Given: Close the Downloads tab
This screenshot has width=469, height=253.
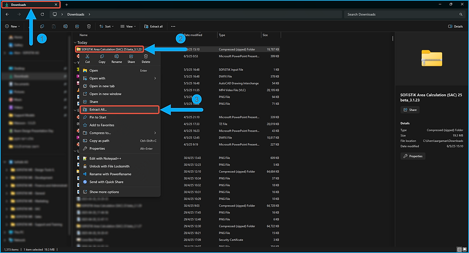Looking at the screenshot, I should (x=56, y=5).
